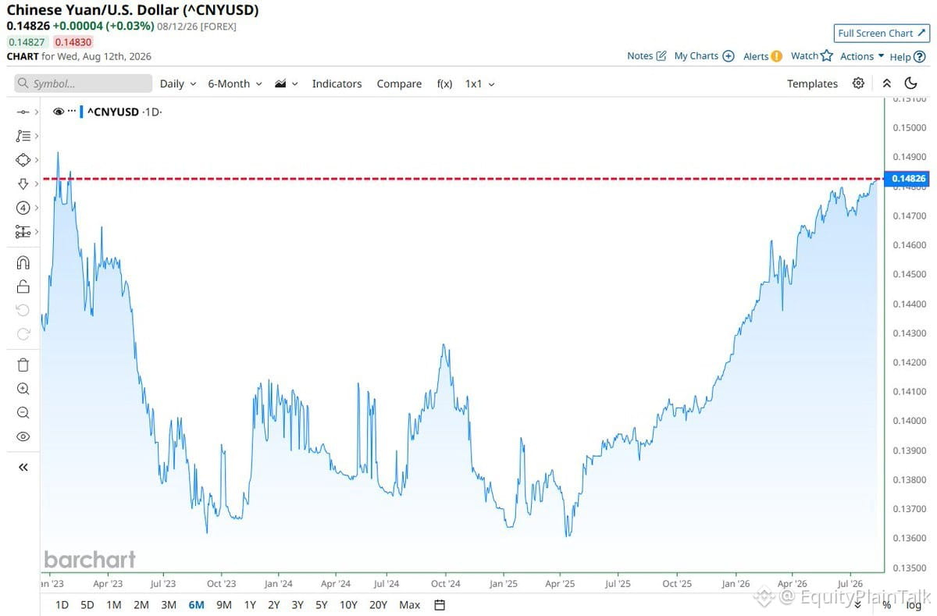This screenshot has height=616, width=937.
Task: Open the 6-Month period dropdown
Action: tap(234, 84)
